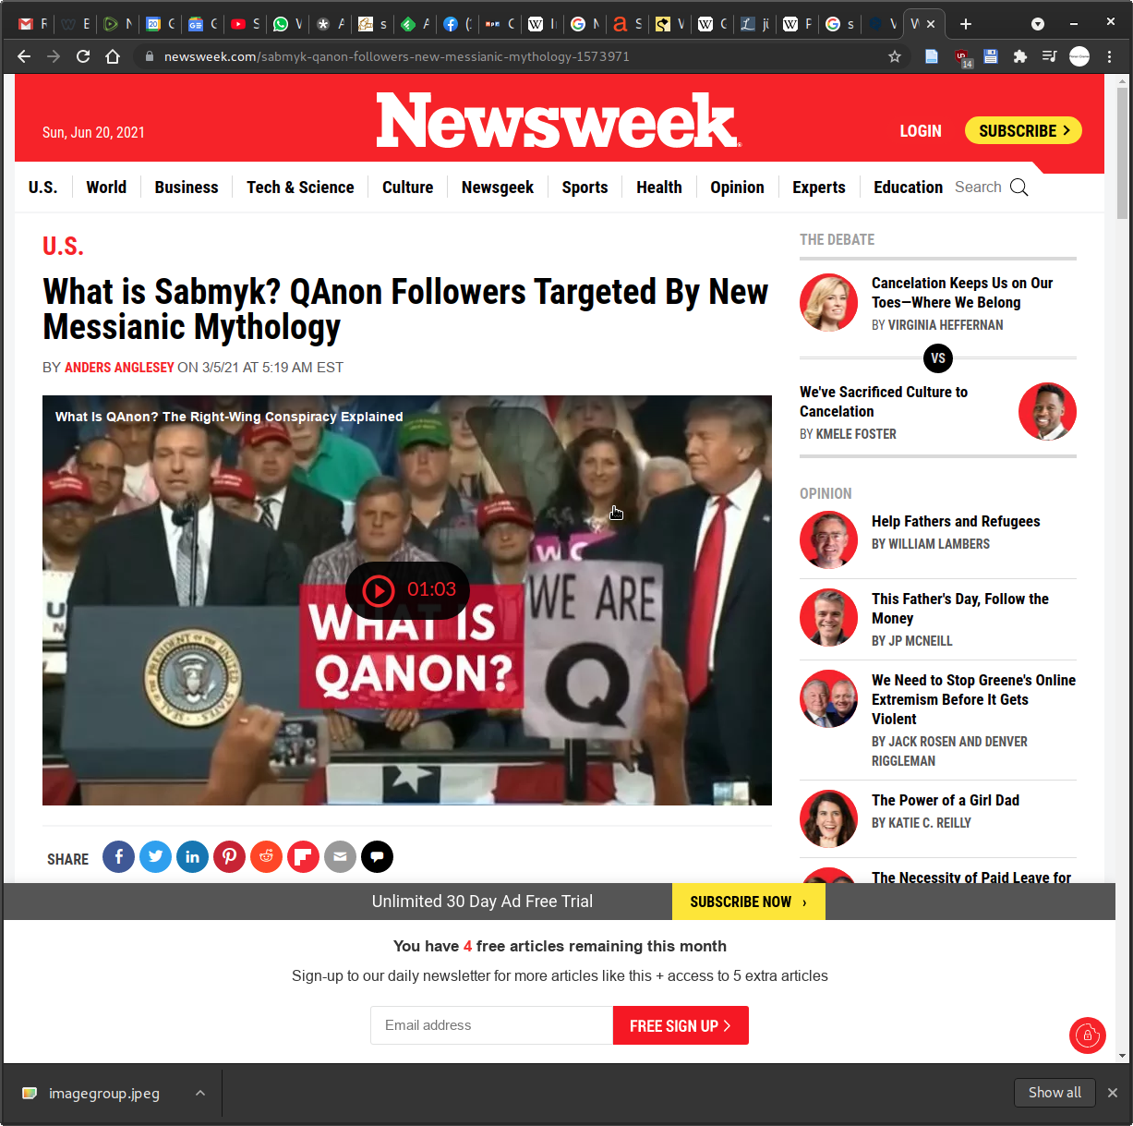Click the FREE SIGN UP button
Image resolution: width=1133 pixels, height=1126 pixels.
point(681,1025)
